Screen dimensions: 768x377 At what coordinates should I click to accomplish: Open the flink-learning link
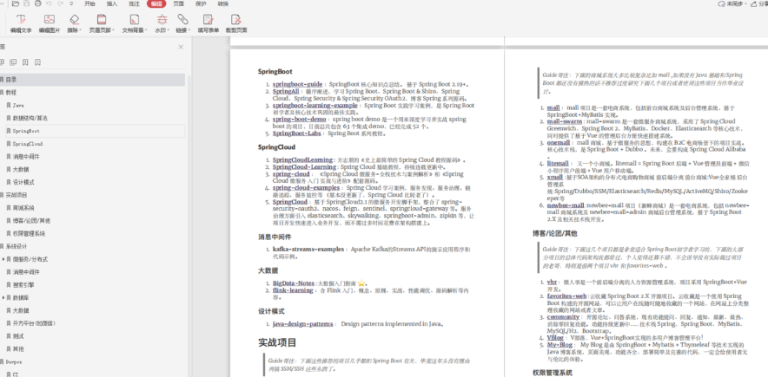click(293, 290)
